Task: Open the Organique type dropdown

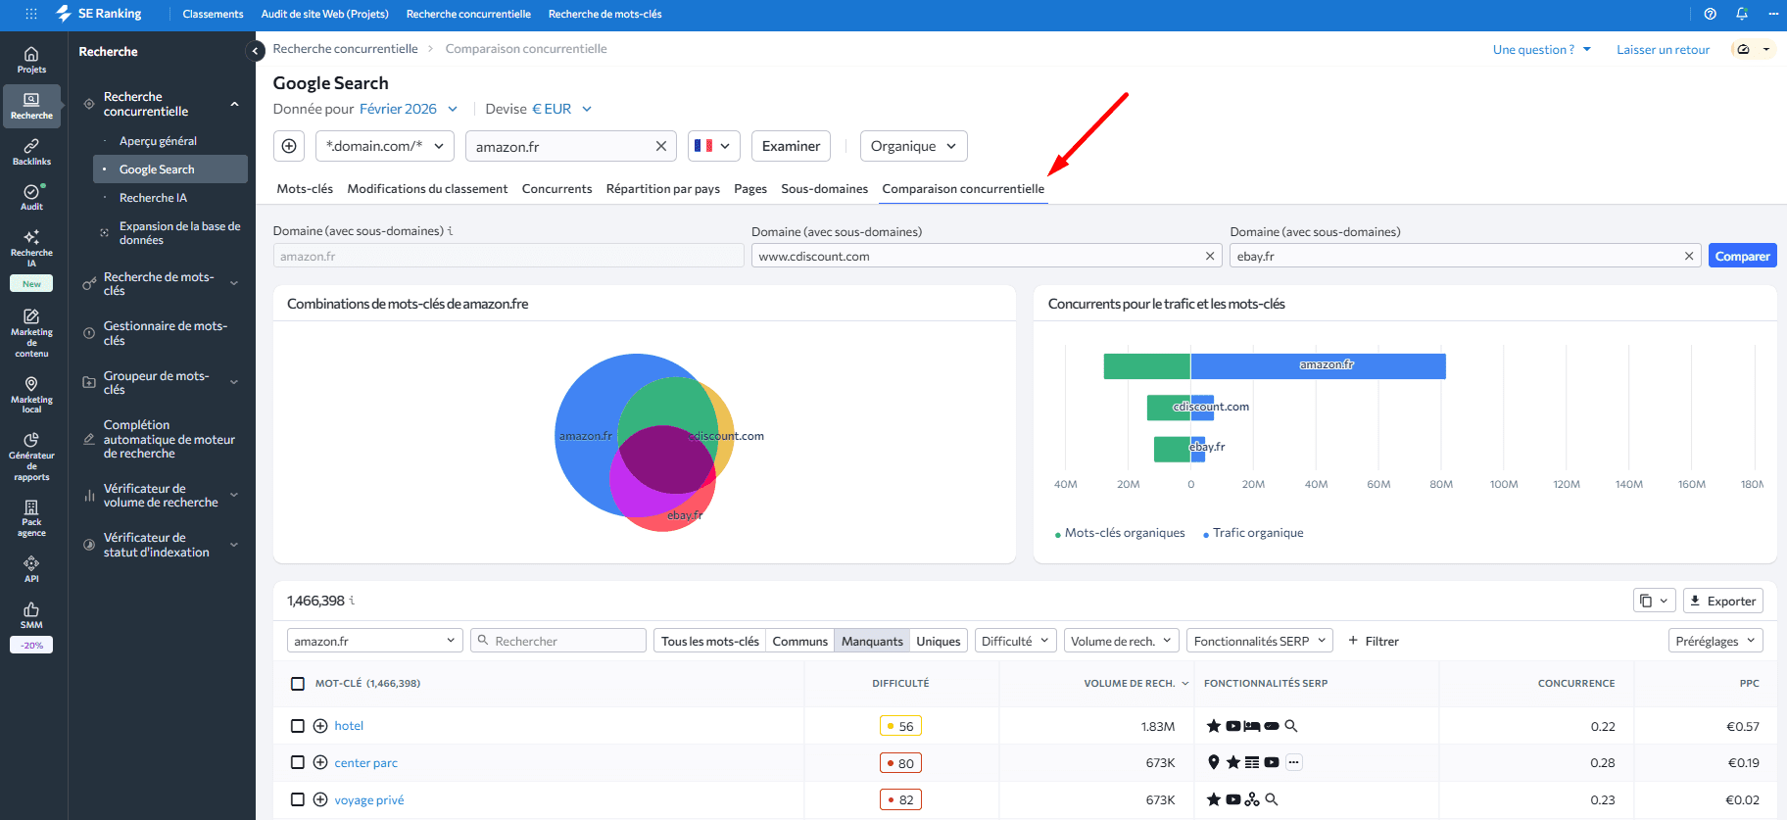Action: [x=914, y=146]
